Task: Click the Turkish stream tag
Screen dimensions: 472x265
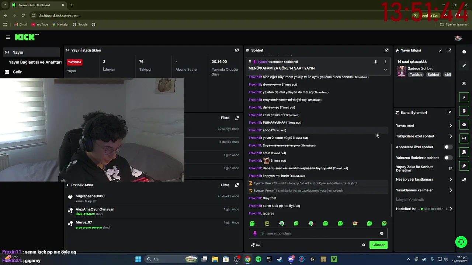Action: (x=416, y=75)
